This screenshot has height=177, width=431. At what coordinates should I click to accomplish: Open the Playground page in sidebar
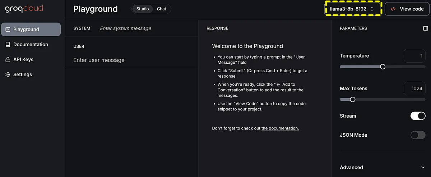click(x=31, y=29)
